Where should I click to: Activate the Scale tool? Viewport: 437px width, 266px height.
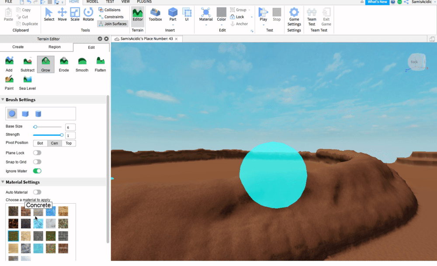(75, 14)
